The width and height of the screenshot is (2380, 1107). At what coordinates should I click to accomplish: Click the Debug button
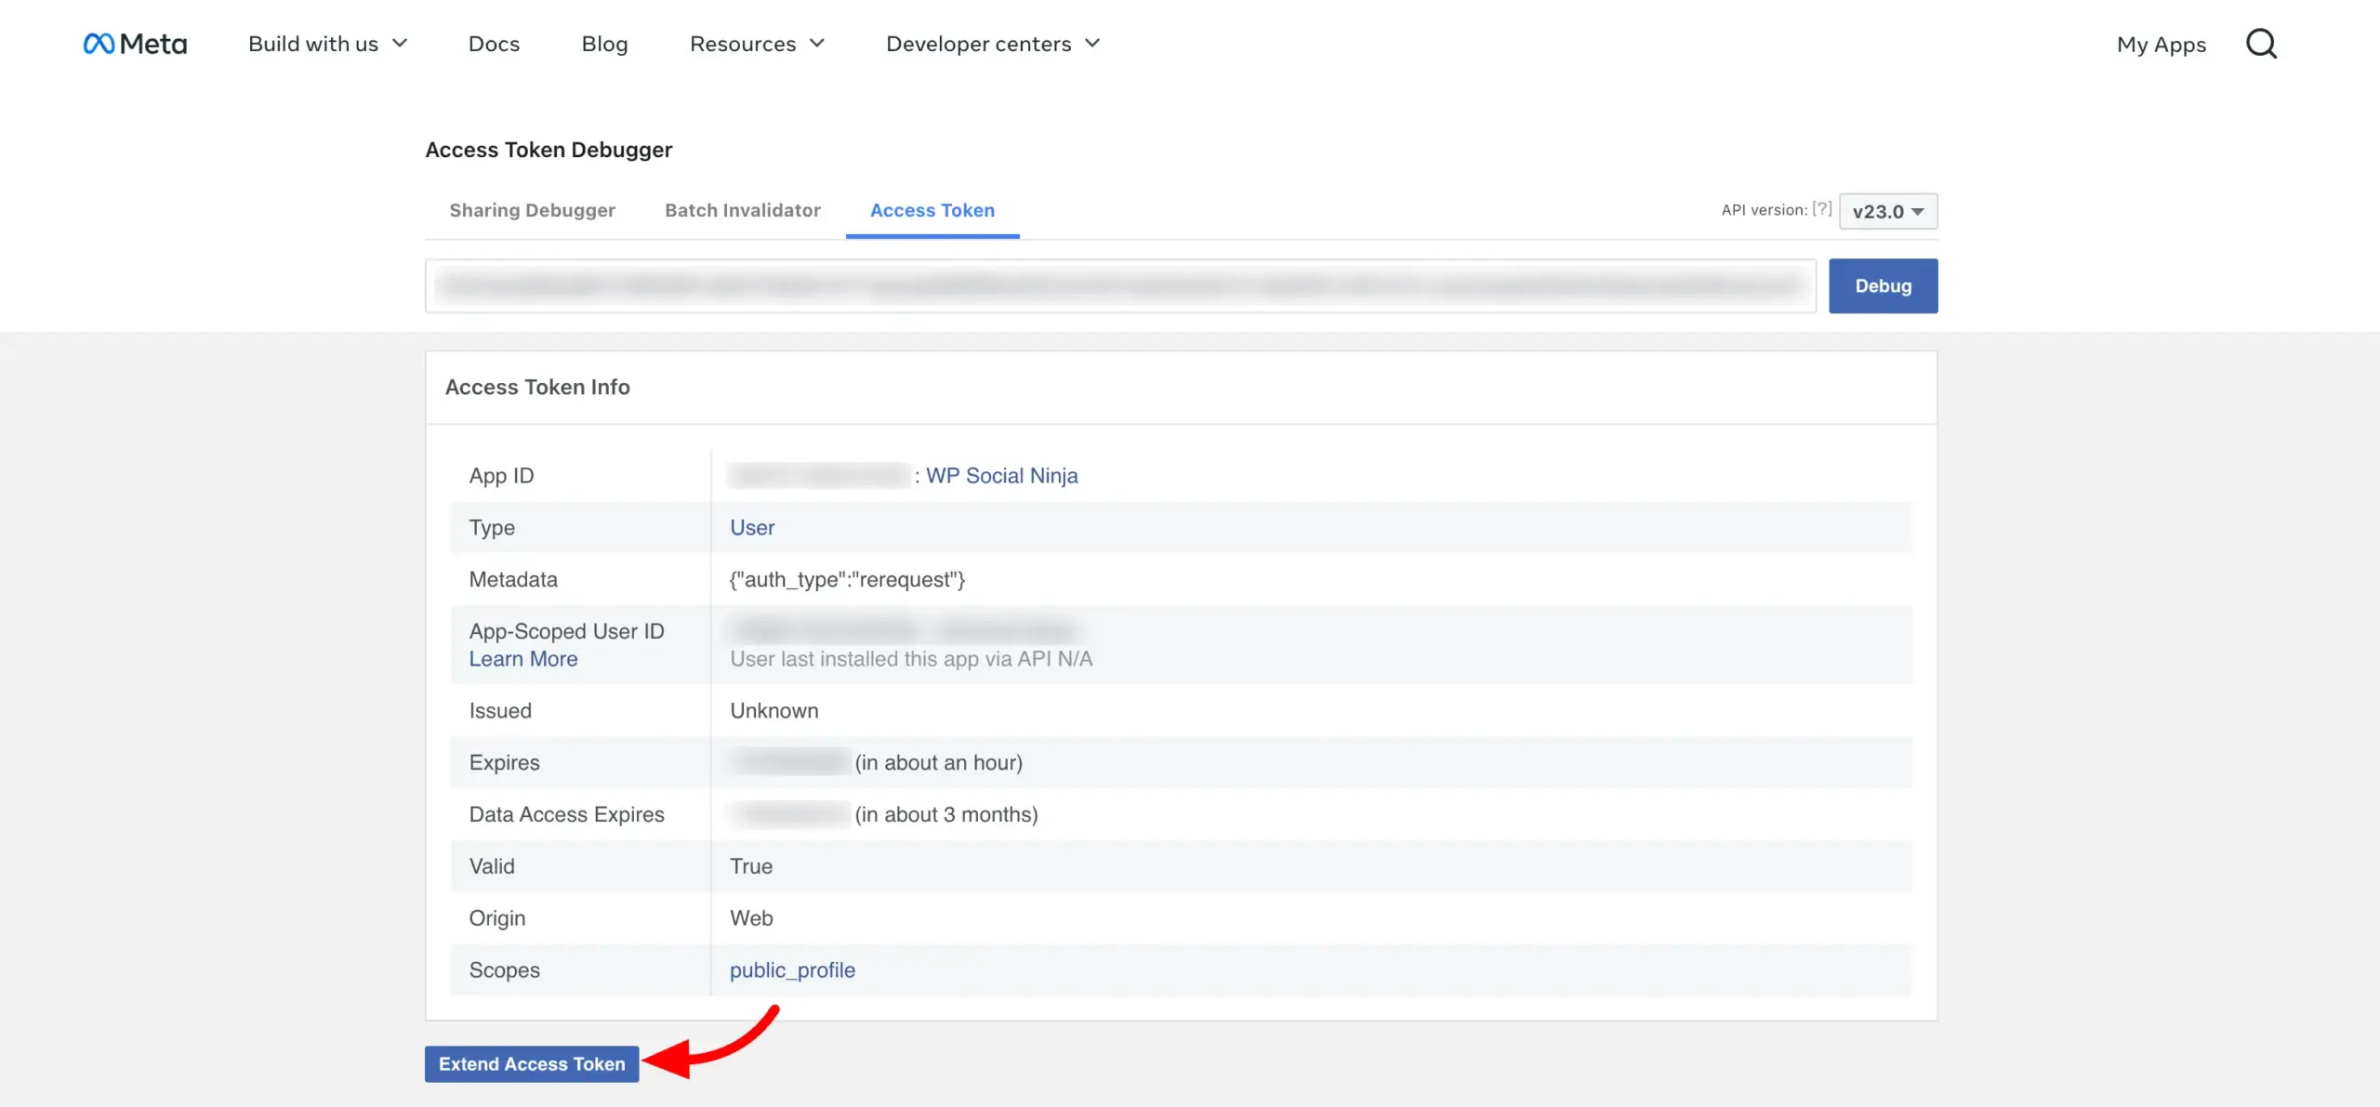pyautogui.click(x=1884, y=285)
